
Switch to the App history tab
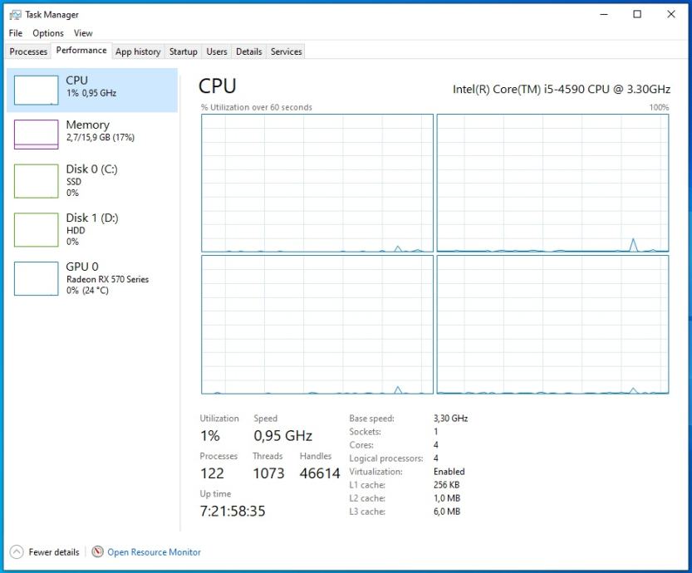[138, 51]
